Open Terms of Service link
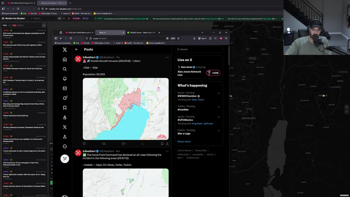 coord(184,150)
